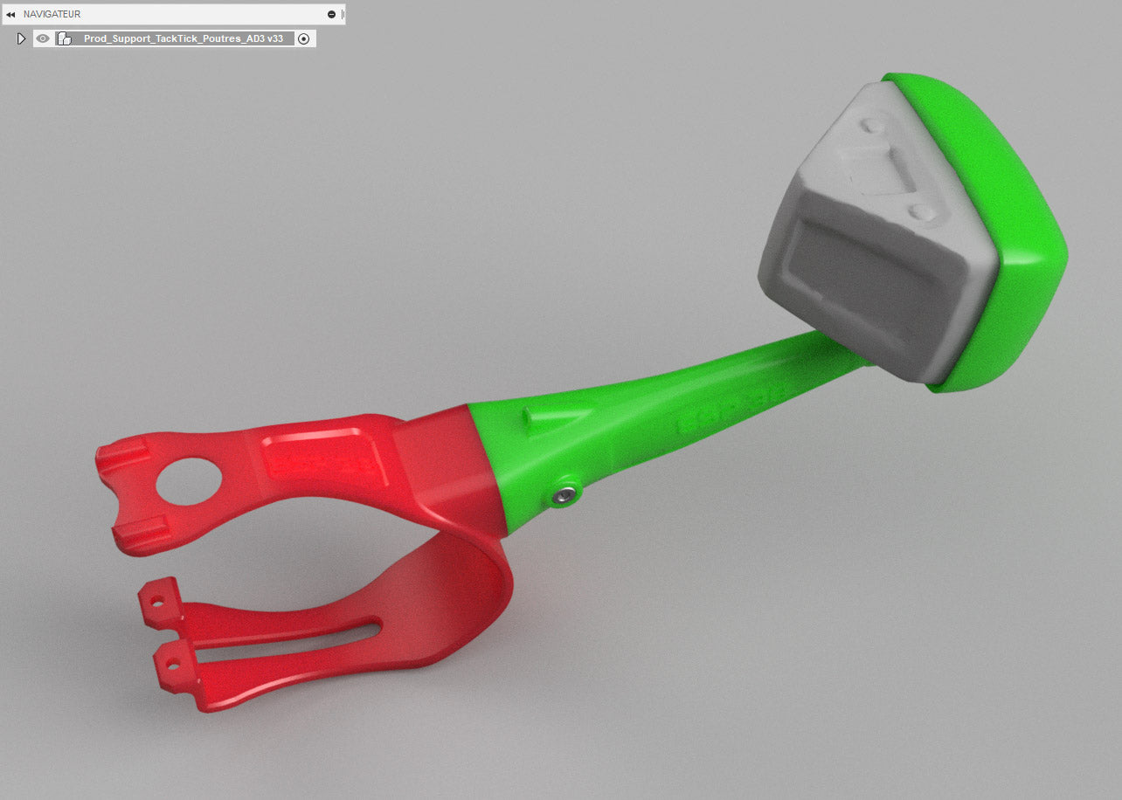Click the NAVIGATEUR panel title

tap(52, 15)
